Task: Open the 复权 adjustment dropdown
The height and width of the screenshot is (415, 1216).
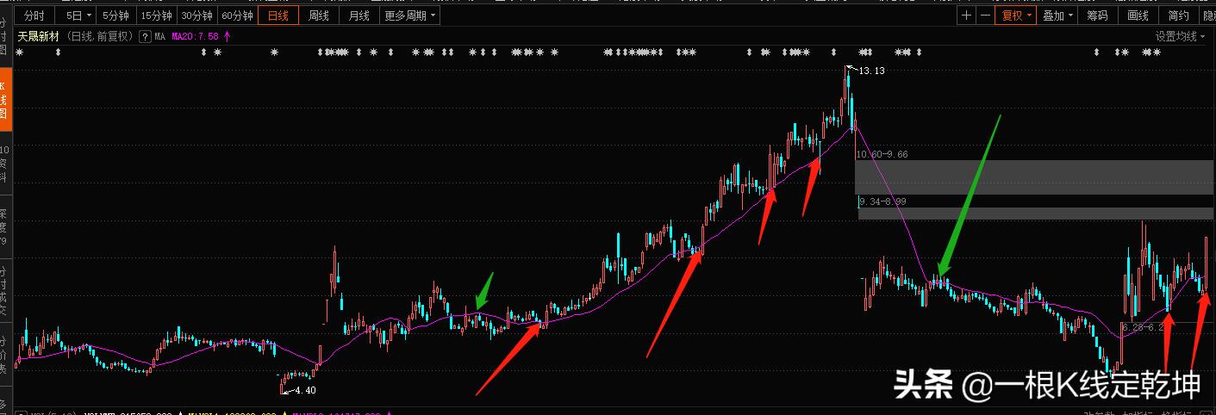Action: coord(1014,15)
